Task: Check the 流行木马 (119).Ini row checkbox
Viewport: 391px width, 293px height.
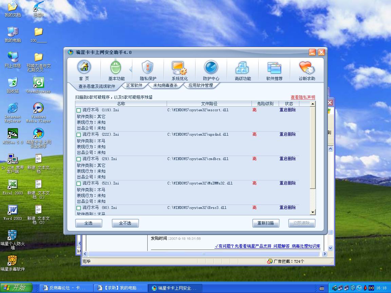Action: (x=78, y=110)
